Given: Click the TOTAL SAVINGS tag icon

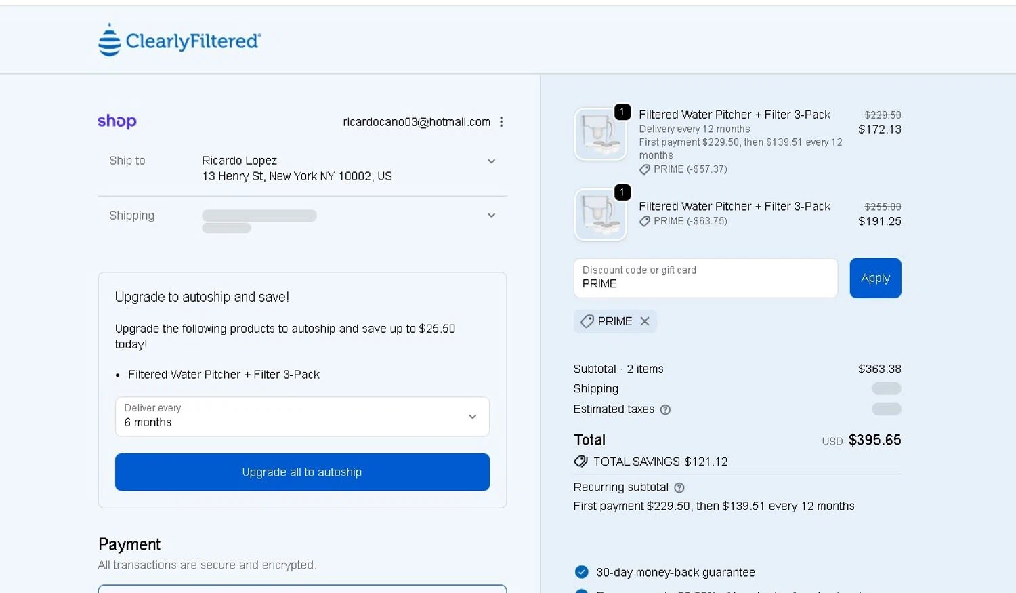Looking at the screenshot, I should coord(580,462).
